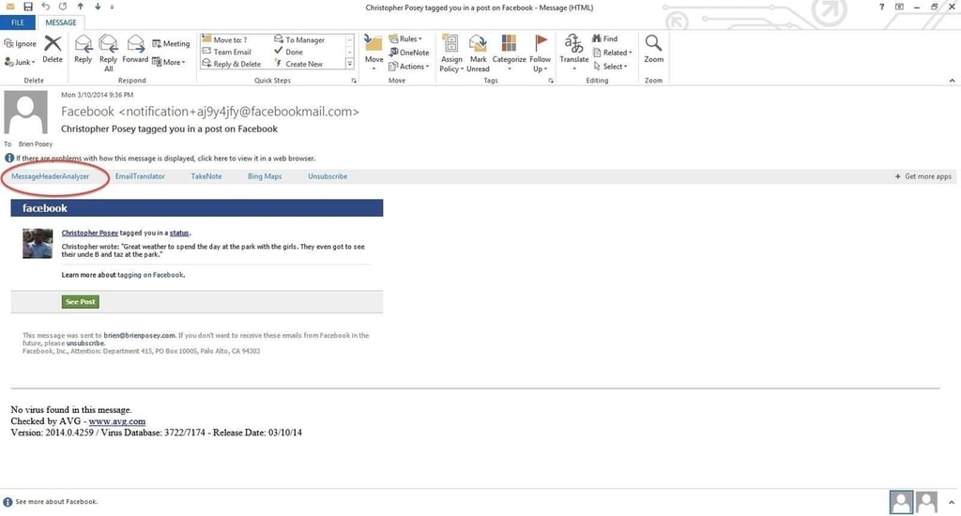Screen dimensions: 961x516
Task: Click the Zoom magnifier button
Action: coord(653,49)
